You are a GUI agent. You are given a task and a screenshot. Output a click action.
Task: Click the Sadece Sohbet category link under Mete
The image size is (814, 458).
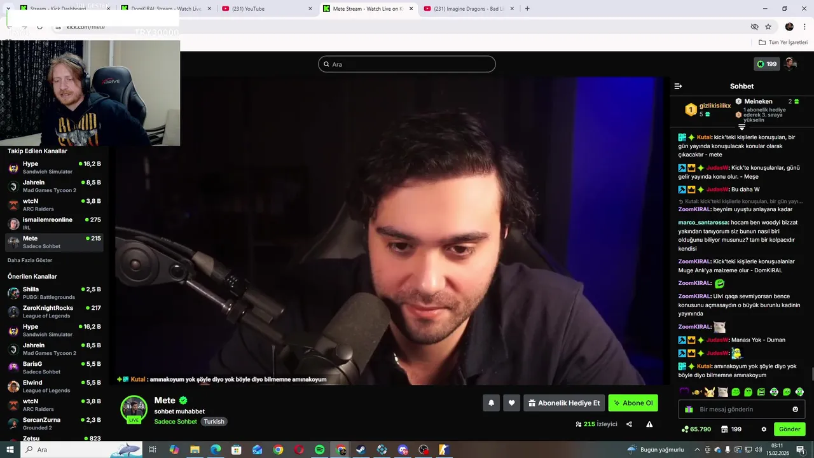[x=176, y=422]
